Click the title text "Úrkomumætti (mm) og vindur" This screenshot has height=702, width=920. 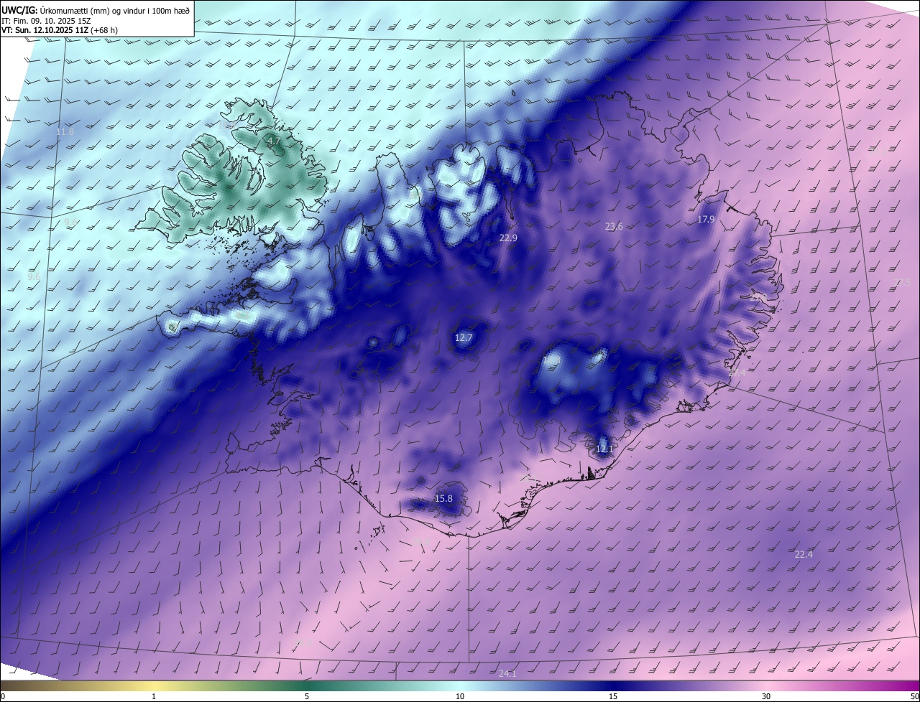pos(93,10)
